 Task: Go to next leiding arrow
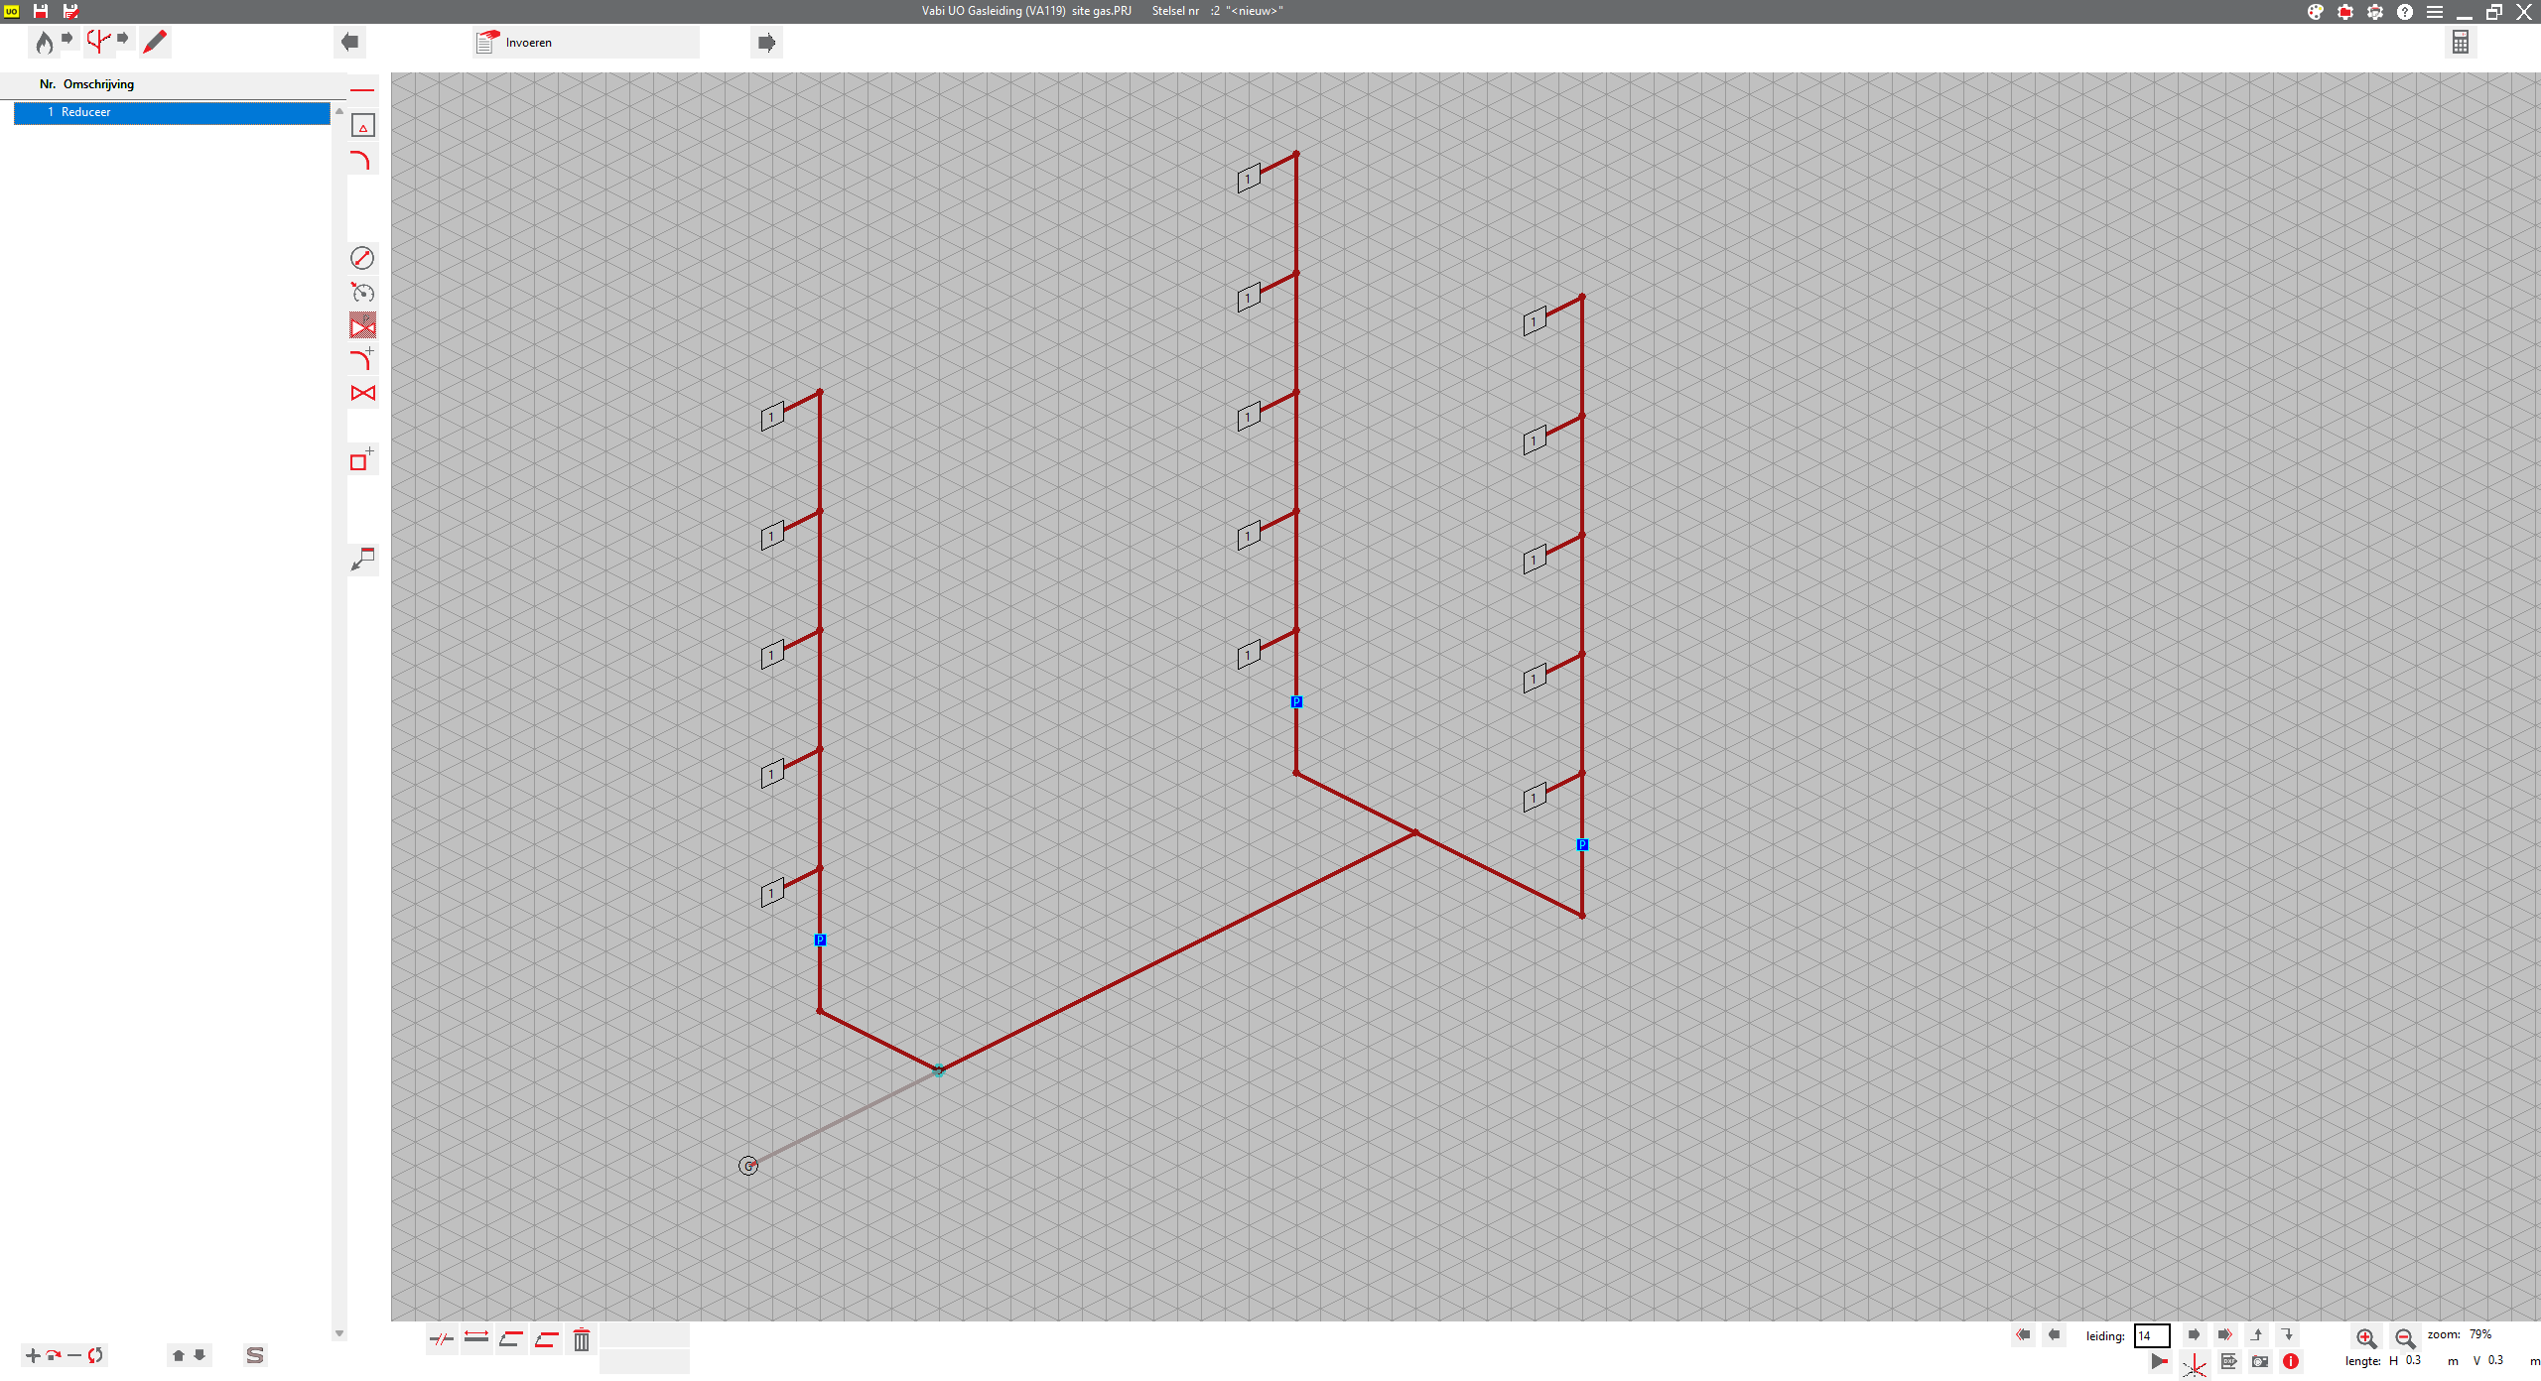tap(2195, 1335)
